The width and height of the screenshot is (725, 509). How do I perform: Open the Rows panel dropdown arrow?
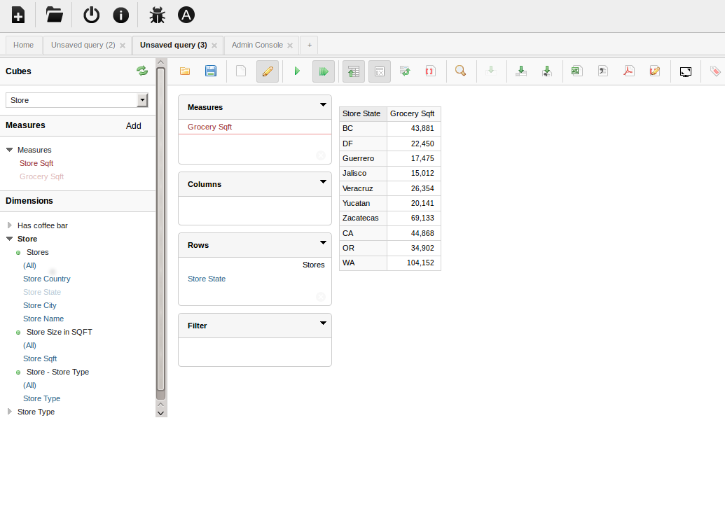point(323,243)
